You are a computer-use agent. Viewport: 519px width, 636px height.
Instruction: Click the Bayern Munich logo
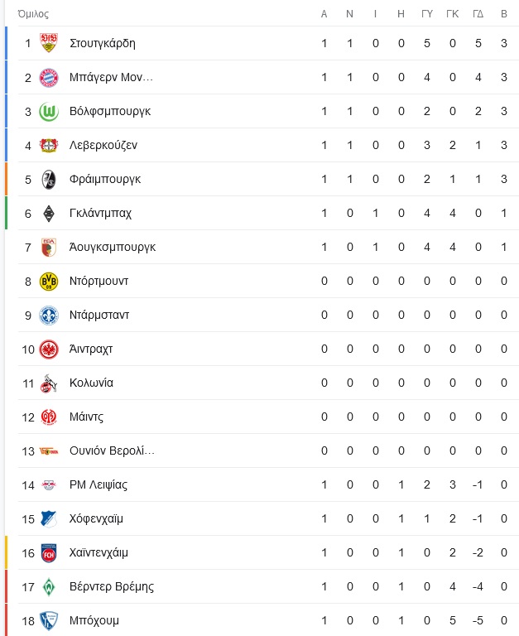point(49,78)
